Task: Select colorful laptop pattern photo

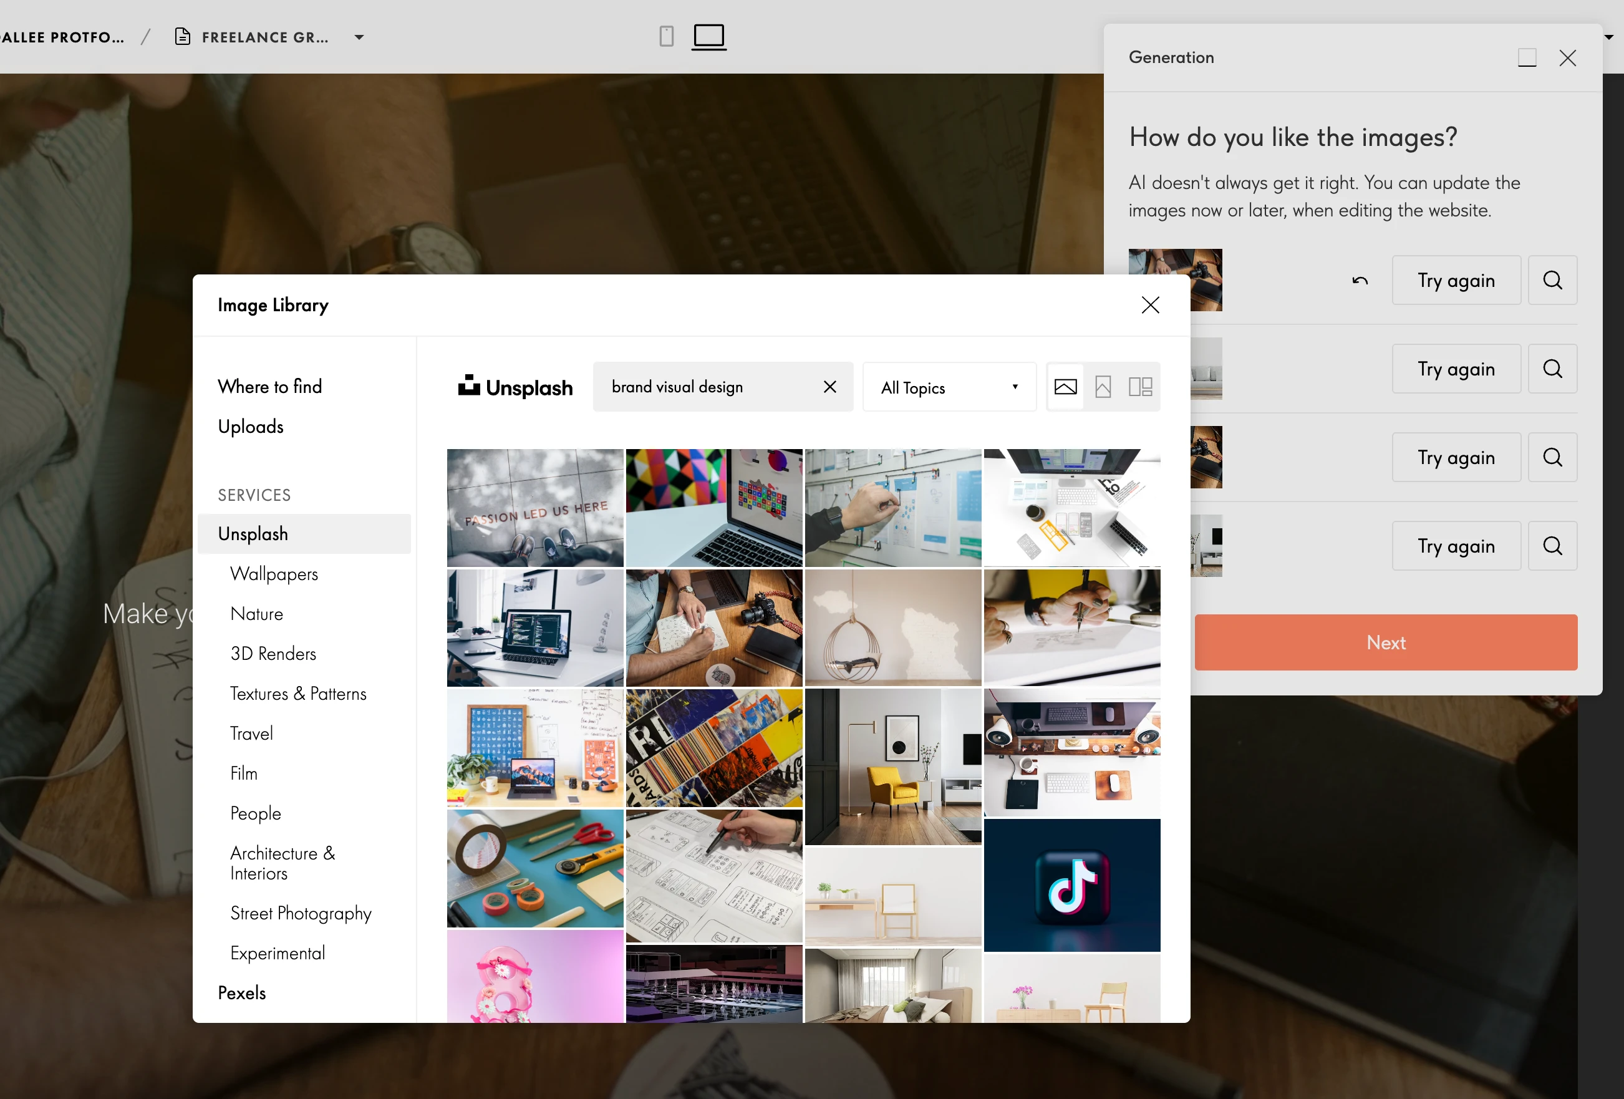Action: 714,508
